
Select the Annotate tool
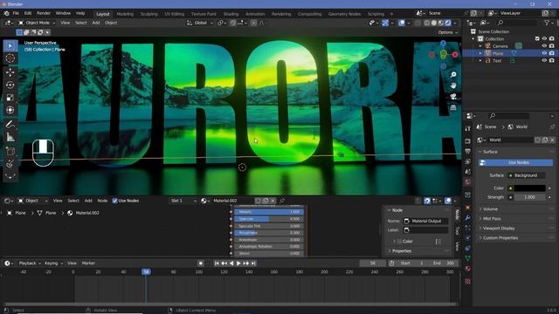(10, 124)
